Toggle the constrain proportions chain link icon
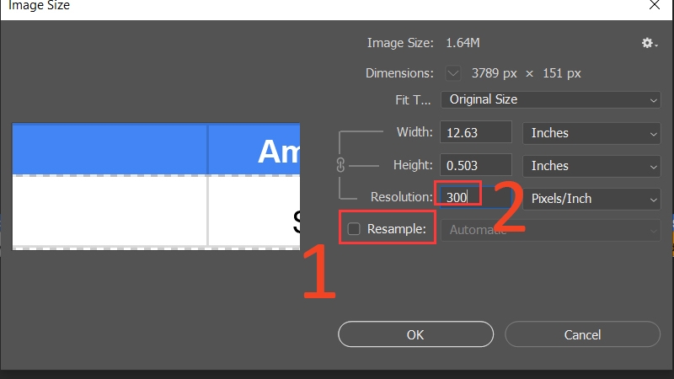 pos(340,165)
